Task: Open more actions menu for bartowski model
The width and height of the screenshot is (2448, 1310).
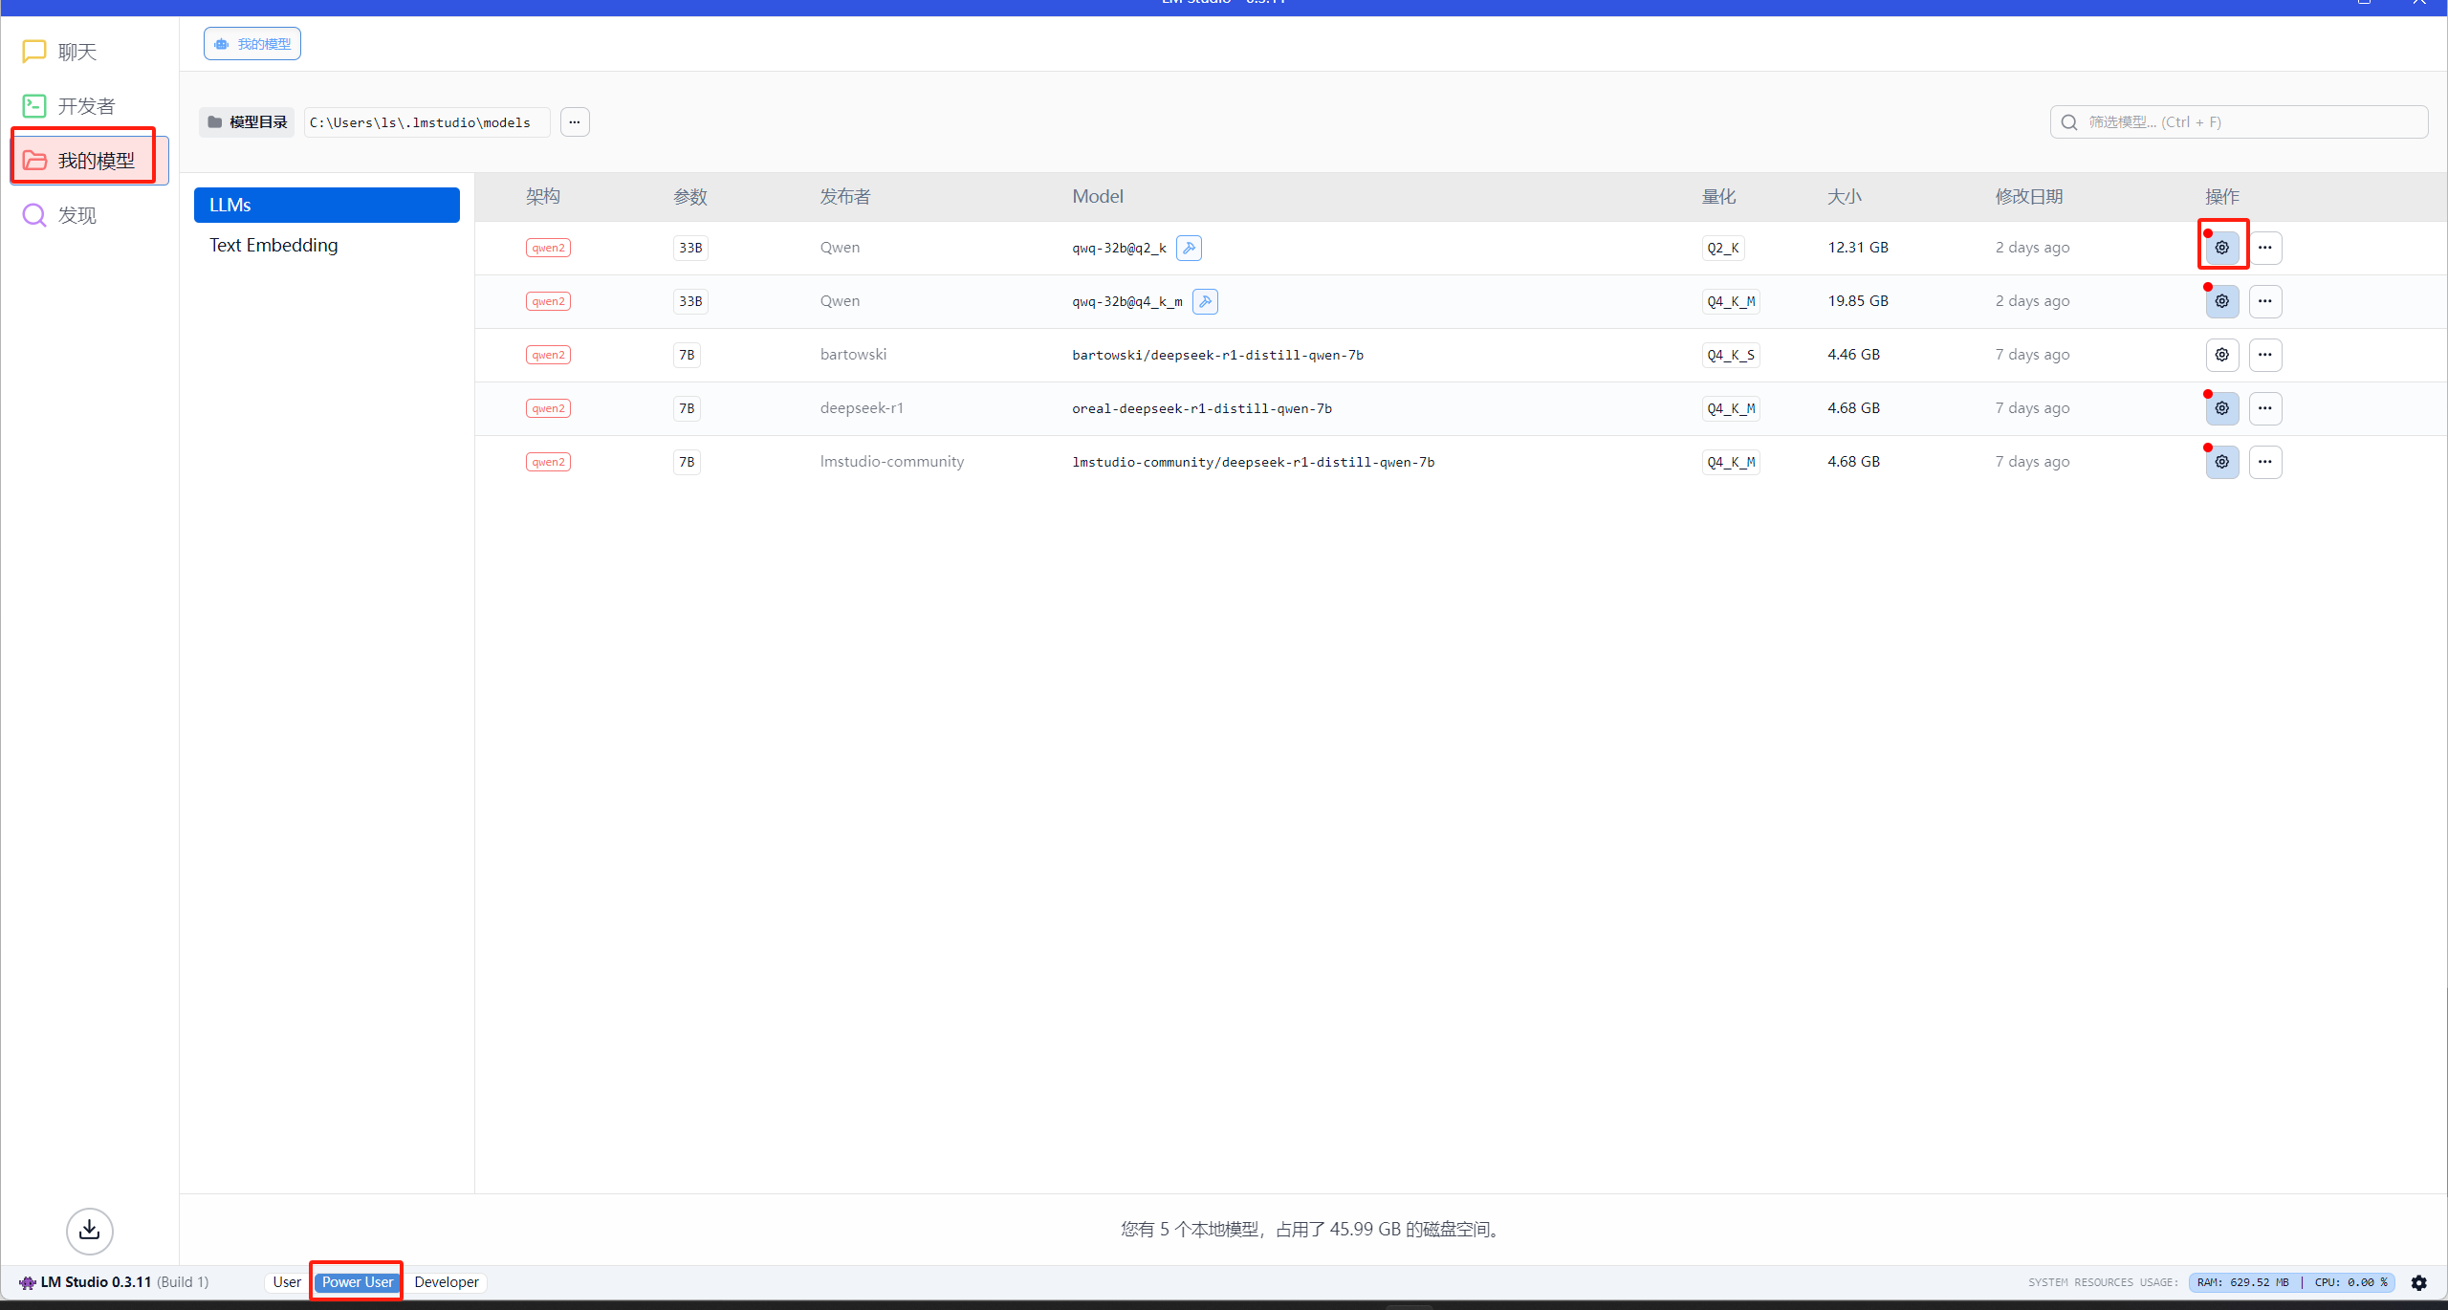Action: point(2265,355)
